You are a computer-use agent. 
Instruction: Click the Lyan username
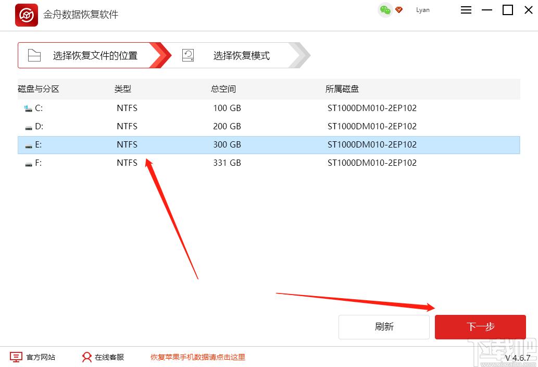pyautogui.click(x=423, y=10)
